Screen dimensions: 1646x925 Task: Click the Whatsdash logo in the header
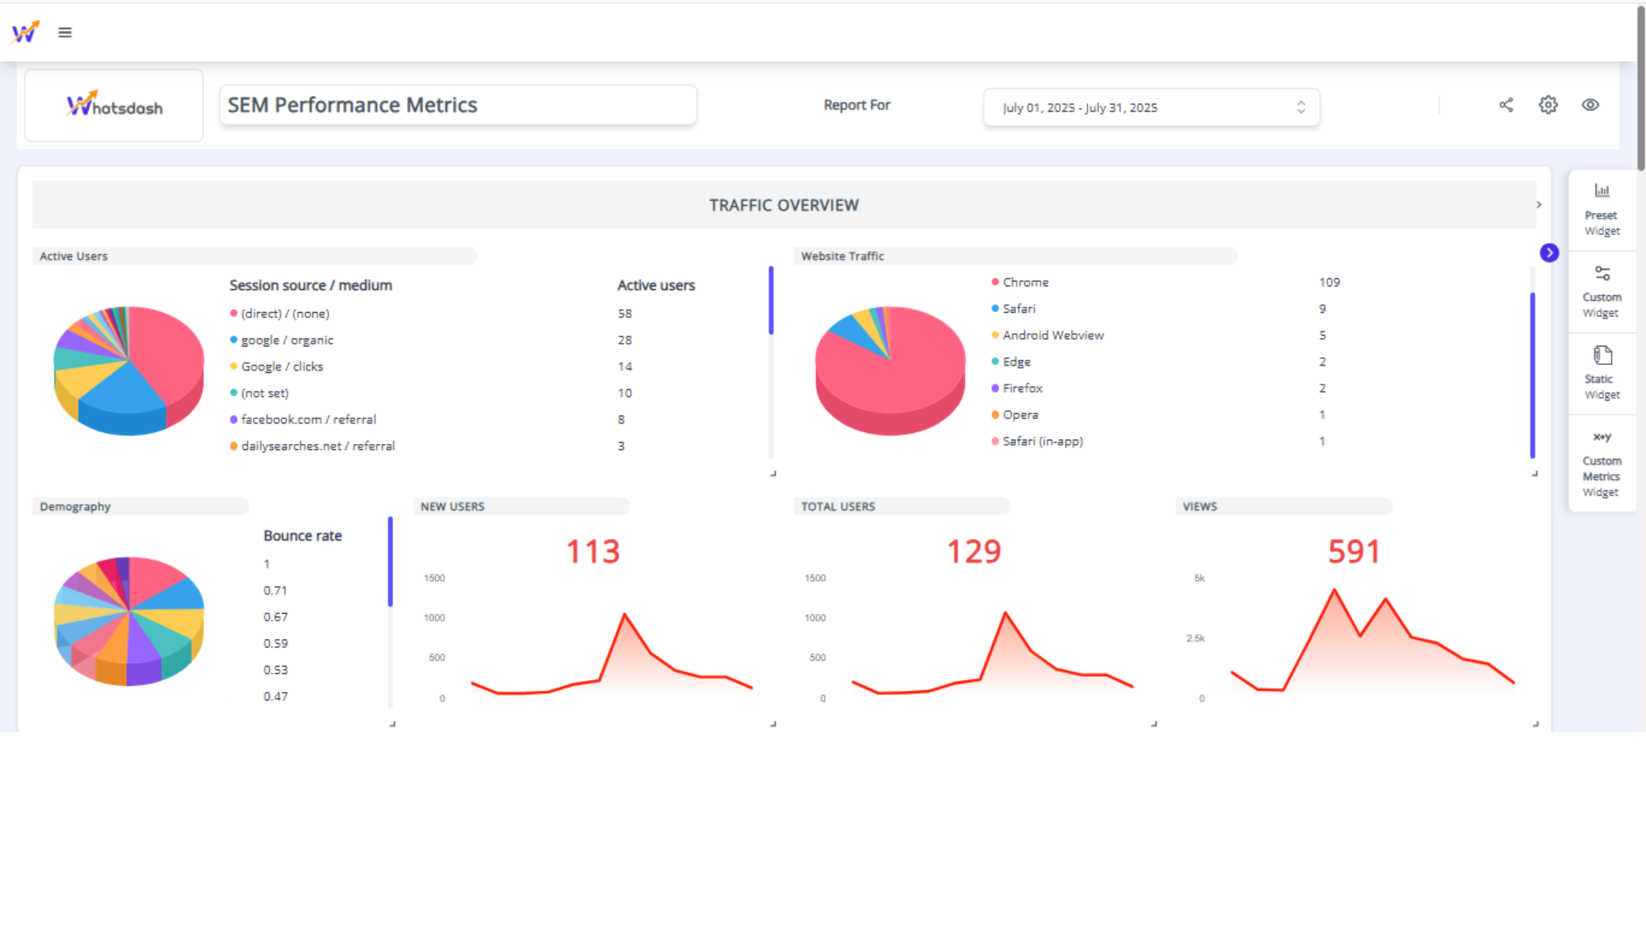point(114,105)
